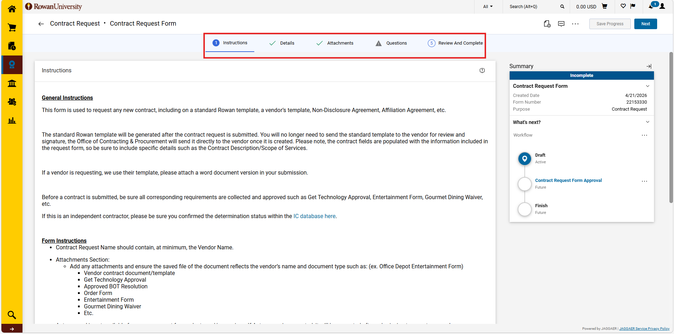Collapse the Contract Request Form section chevron

pyautogui.click(x=648, y=86)
